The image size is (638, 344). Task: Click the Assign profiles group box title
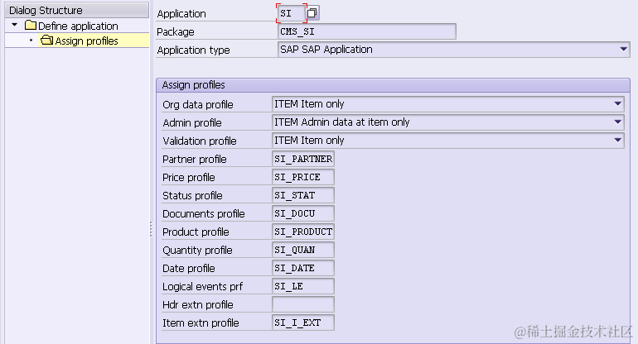pos(193,85)
